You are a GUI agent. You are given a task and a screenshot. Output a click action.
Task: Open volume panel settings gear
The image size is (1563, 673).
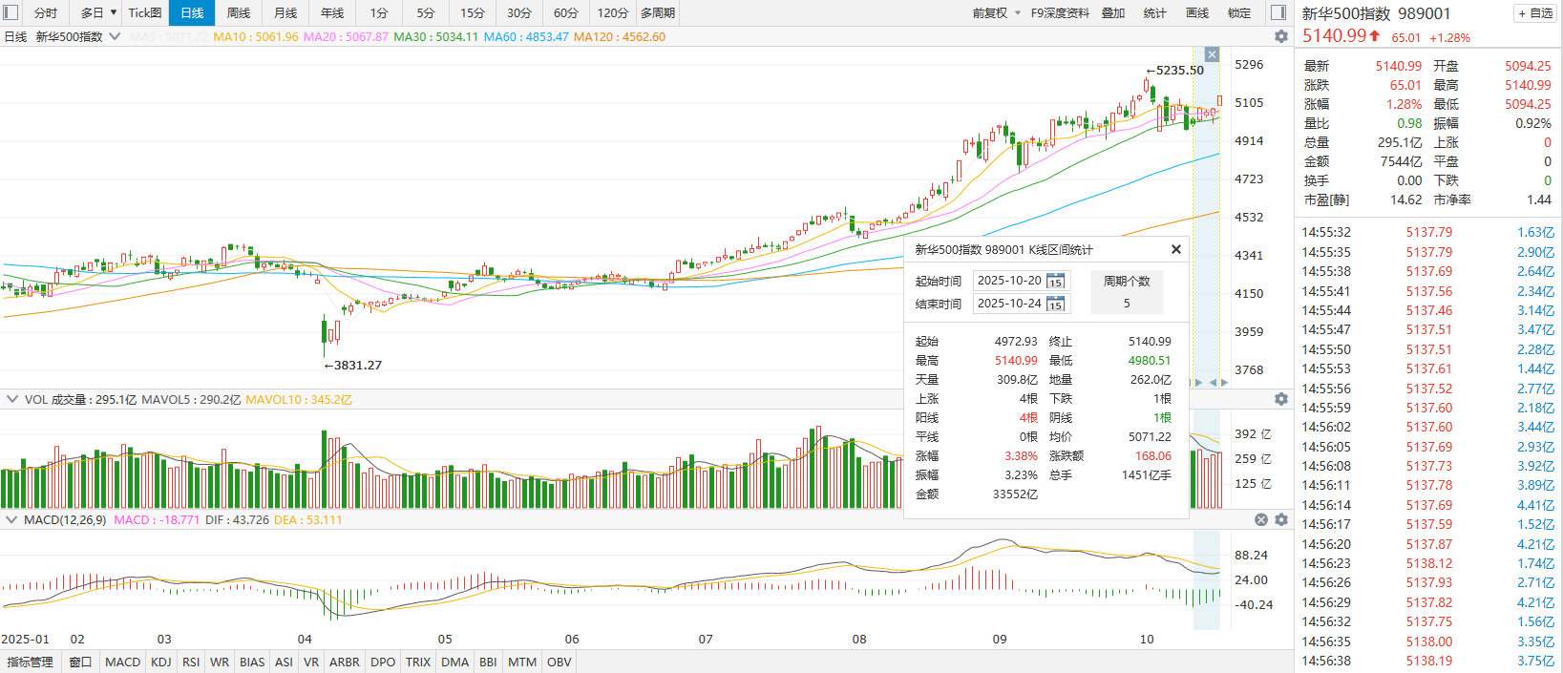click(x=1281, y=399)
